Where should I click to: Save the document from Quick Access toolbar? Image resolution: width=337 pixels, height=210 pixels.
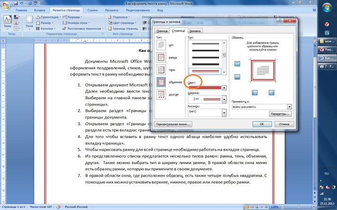click(x=16, y=3)
